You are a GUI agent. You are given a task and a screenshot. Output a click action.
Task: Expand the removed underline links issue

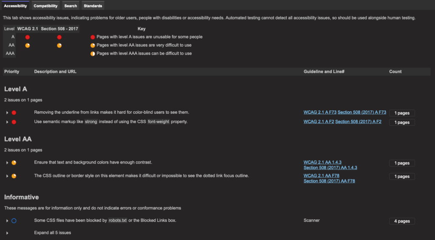click(7, 113)
